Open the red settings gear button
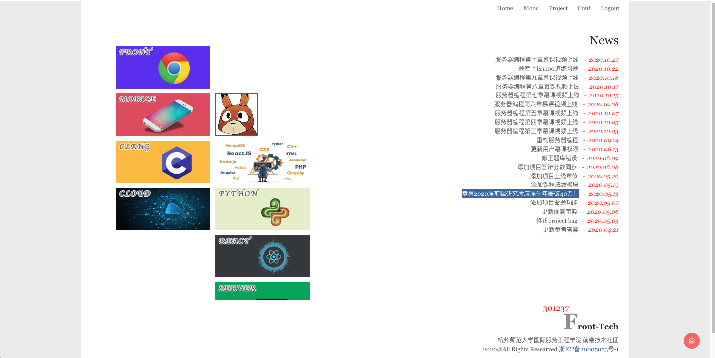 click(x=691, y=341)
